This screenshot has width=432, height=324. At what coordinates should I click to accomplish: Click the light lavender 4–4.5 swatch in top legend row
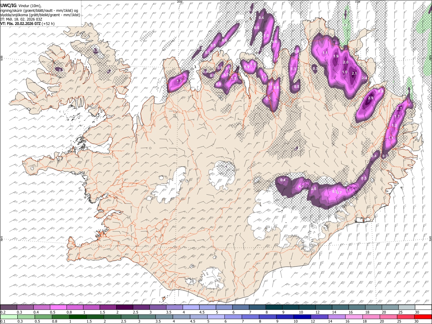(191, 307)
